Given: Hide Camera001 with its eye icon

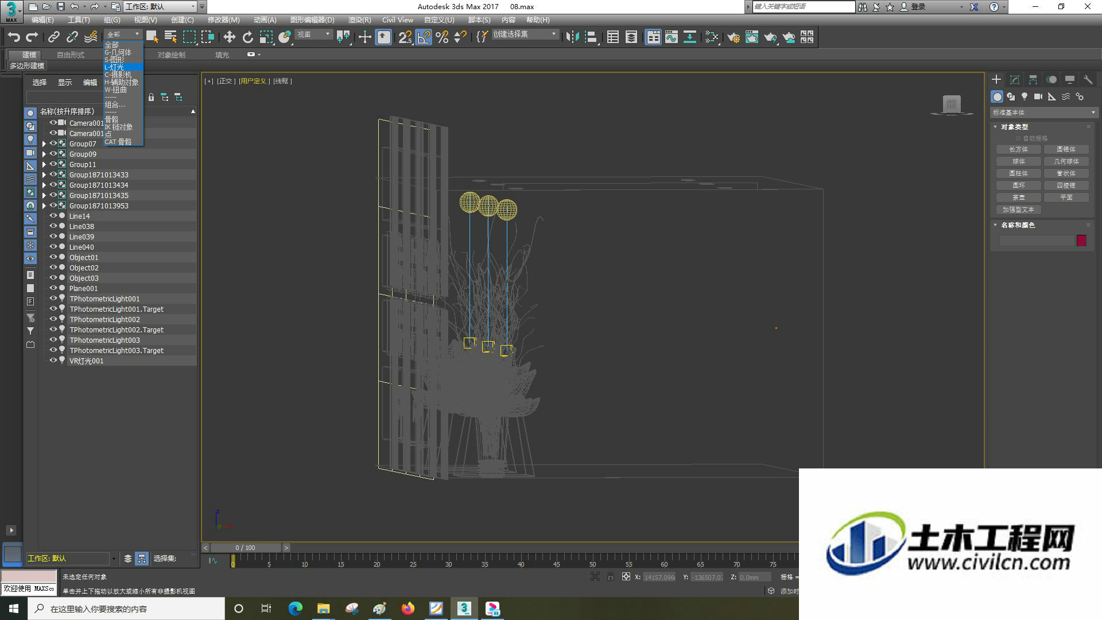Looking at the screenshot, I should tap(53, 123).
